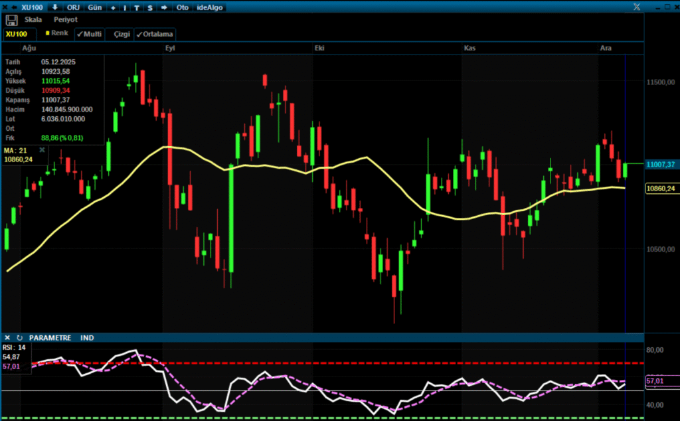Click the S tool icon in title bar
The image size is (680, 421).
pyautogui.click(x=150, y=7)
